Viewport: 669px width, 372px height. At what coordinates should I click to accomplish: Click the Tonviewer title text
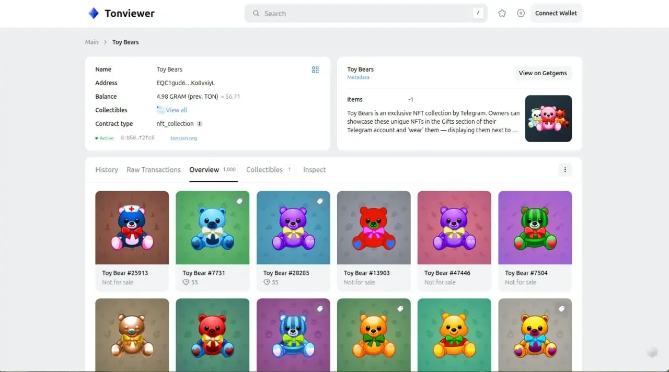[130, 14]
